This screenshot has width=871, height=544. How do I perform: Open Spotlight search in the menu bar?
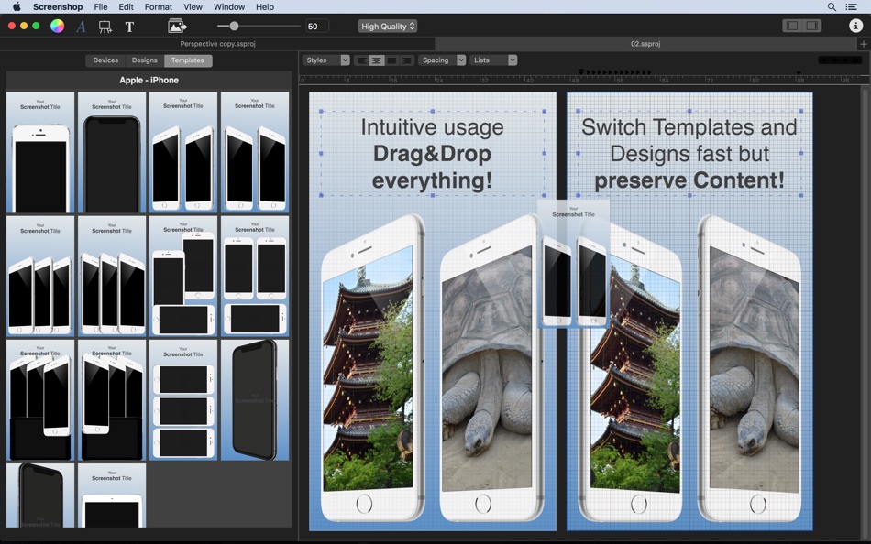click(x=832, y=6)
